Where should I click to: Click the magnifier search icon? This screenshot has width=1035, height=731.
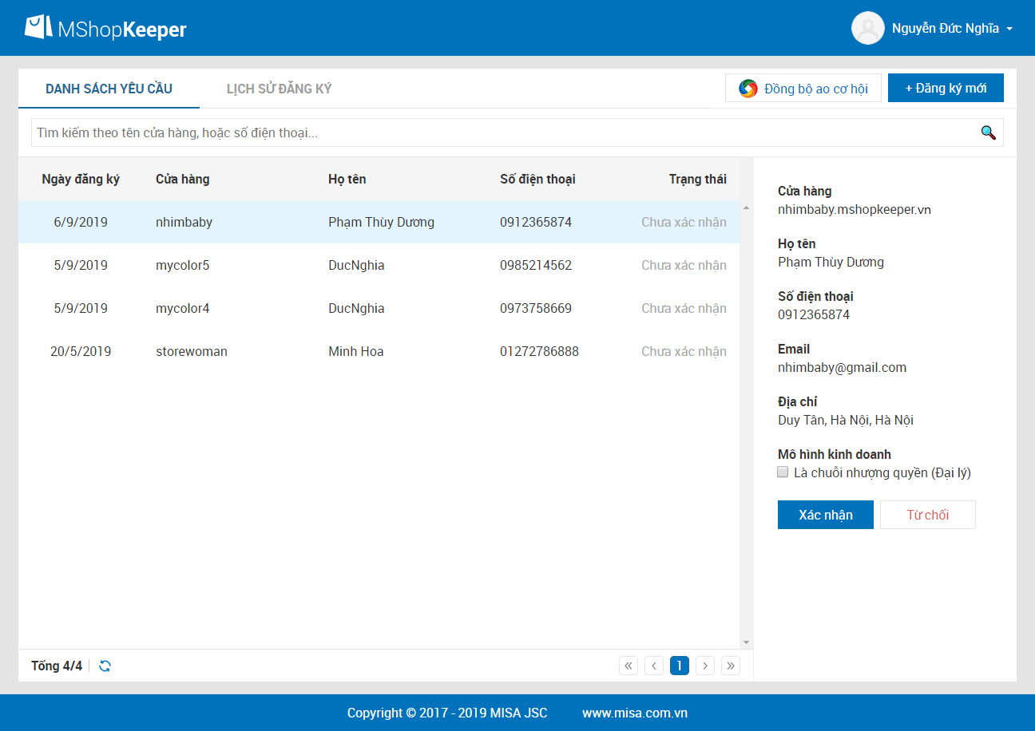pyautogui.click(x=988, y=132)
